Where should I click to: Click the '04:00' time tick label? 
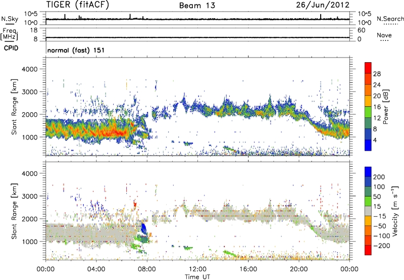(96, 269)
